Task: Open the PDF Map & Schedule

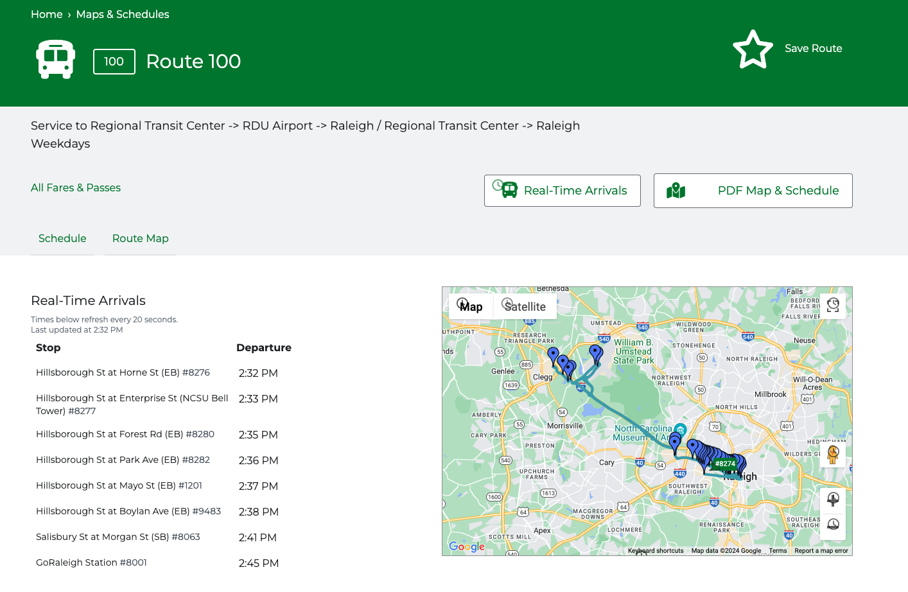Action: [753, 191]
